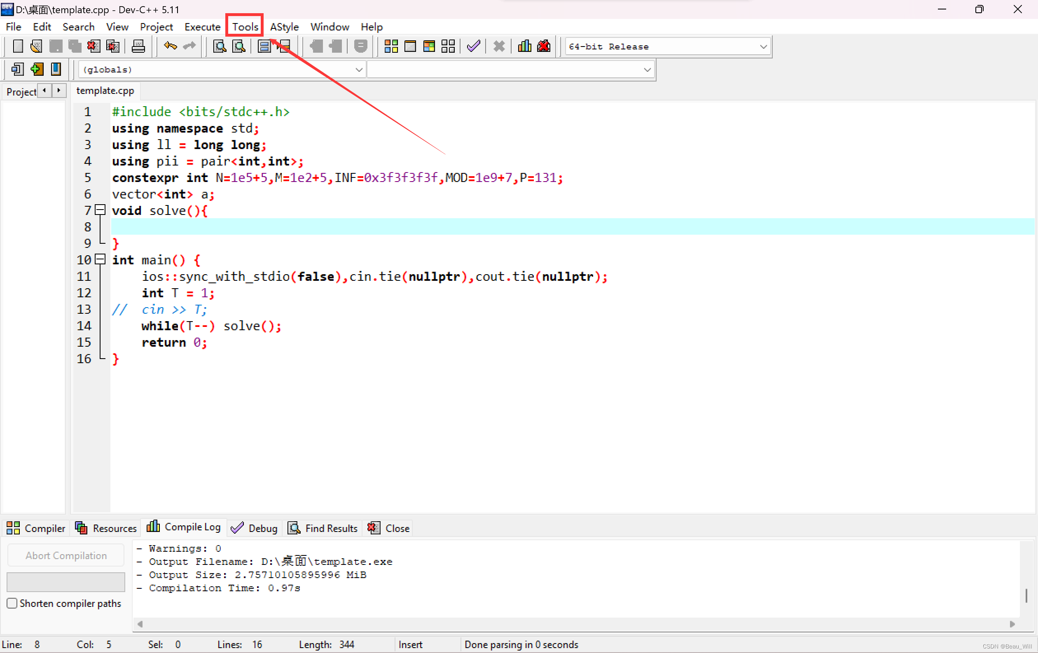
Task: Click the Profile analysis bar chart icon
Action: pyautogui.click(x=524, y=46)
